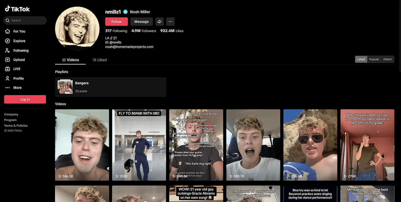401x202 pixels.
Task: Select the Latest sort option
Action: (x=361, y=59)
